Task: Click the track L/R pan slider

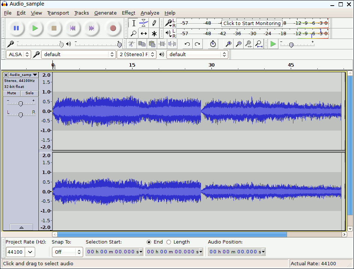Action: pyautogui.click(x=21, y=114)
